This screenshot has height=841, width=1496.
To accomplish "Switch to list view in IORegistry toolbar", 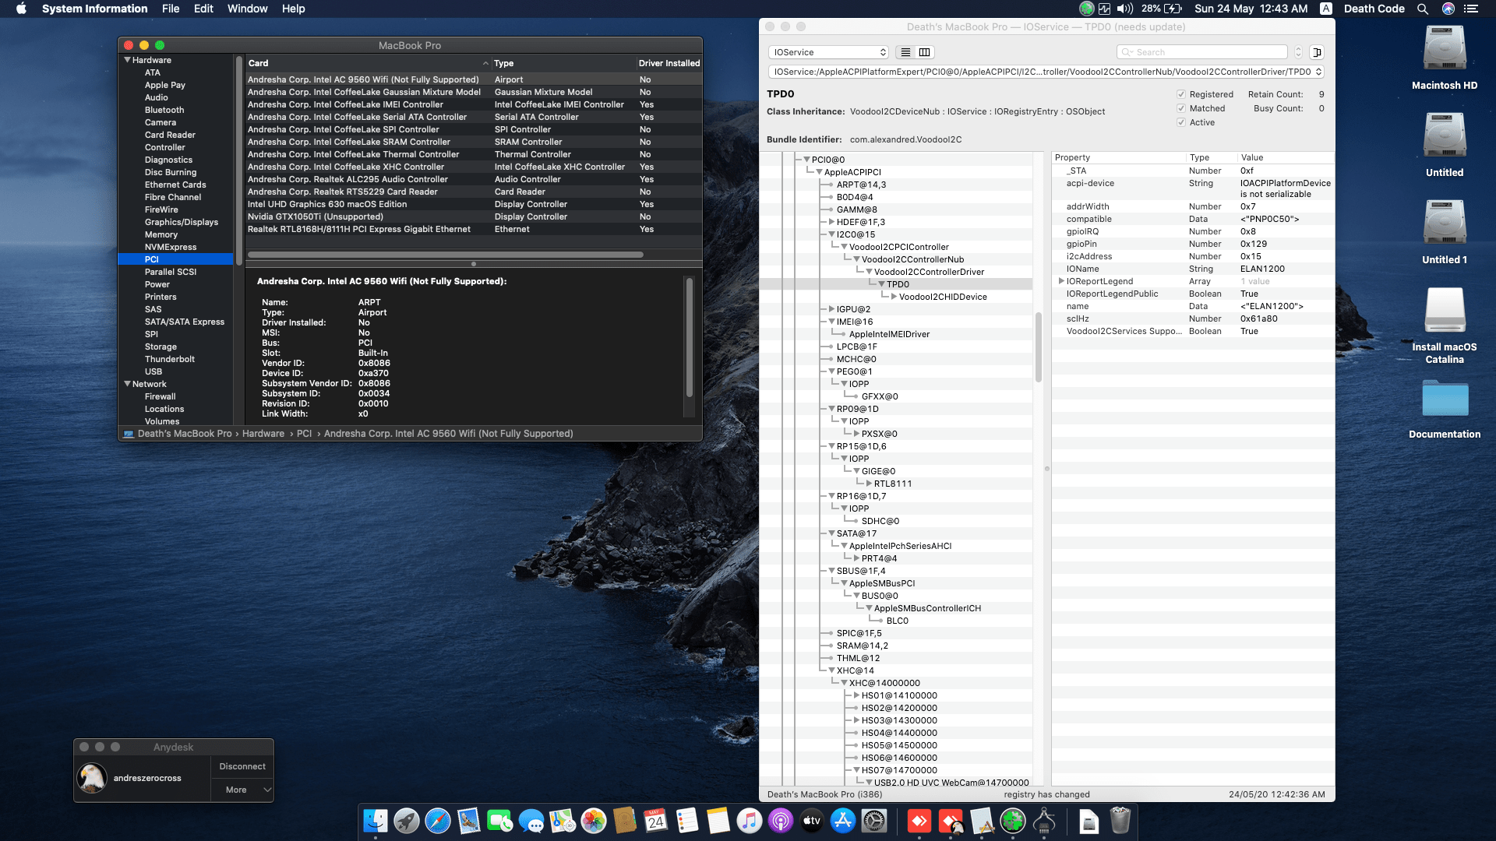I will point(905,52).
